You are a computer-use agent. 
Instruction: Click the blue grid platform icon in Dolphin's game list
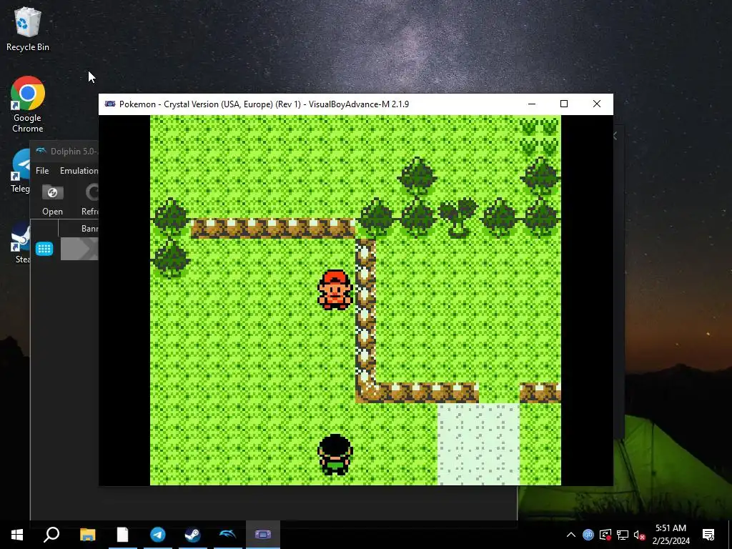[x=44, y=249]
